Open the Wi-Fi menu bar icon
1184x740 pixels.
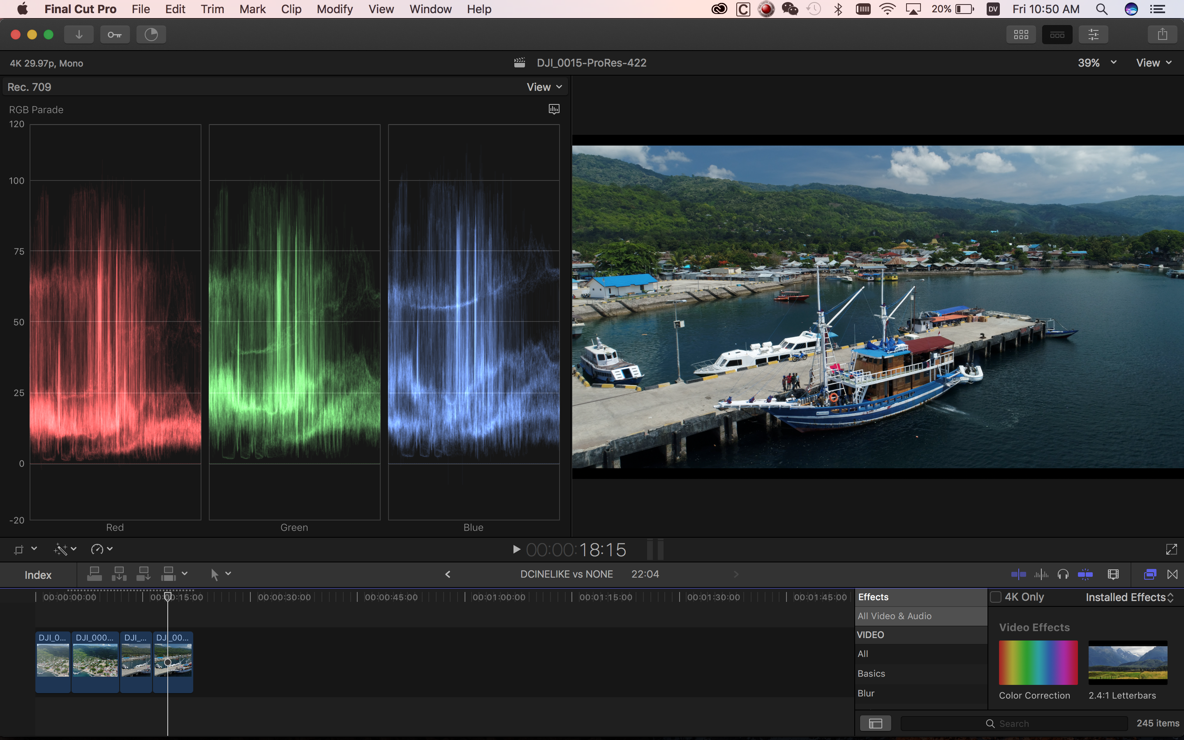[888, 9]
